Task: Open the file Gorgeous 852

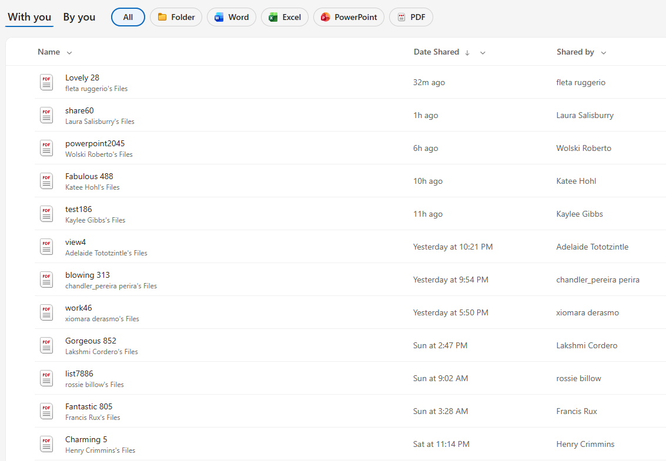Action: (91, 341)
